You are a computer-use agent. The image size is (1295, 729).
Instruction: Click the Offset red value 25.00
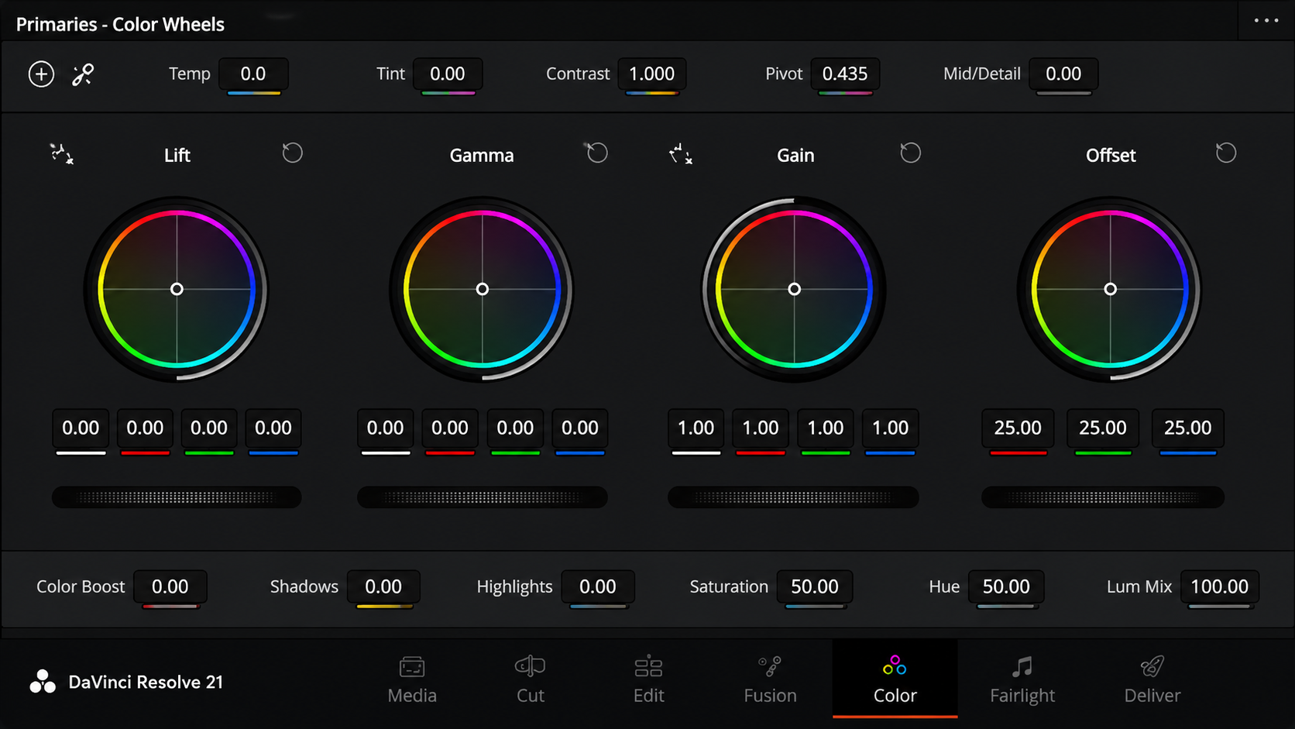click(x=1018, y=428)
